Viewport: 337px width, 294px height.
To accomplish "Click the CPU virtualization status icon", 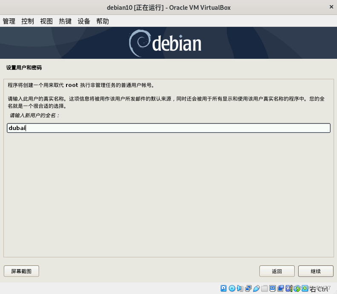I will 288,288.
